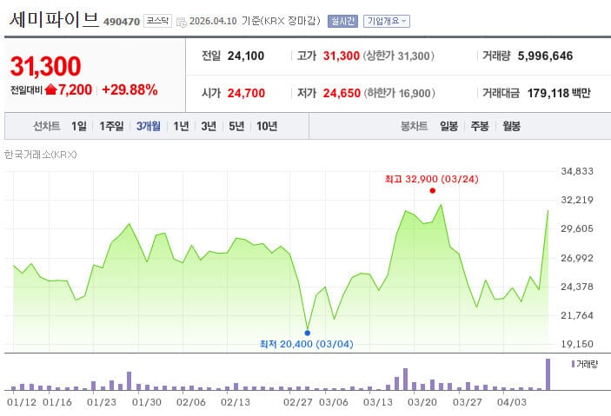This screenshot has height=416, width=611.
Task: Click the small icon beside the 코스닥 badge
Action: point(179,21)
